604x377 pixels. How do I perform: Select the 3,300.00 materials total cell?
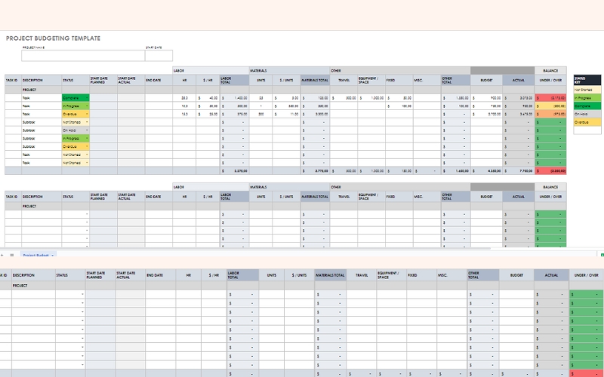(x=315, y=115)
